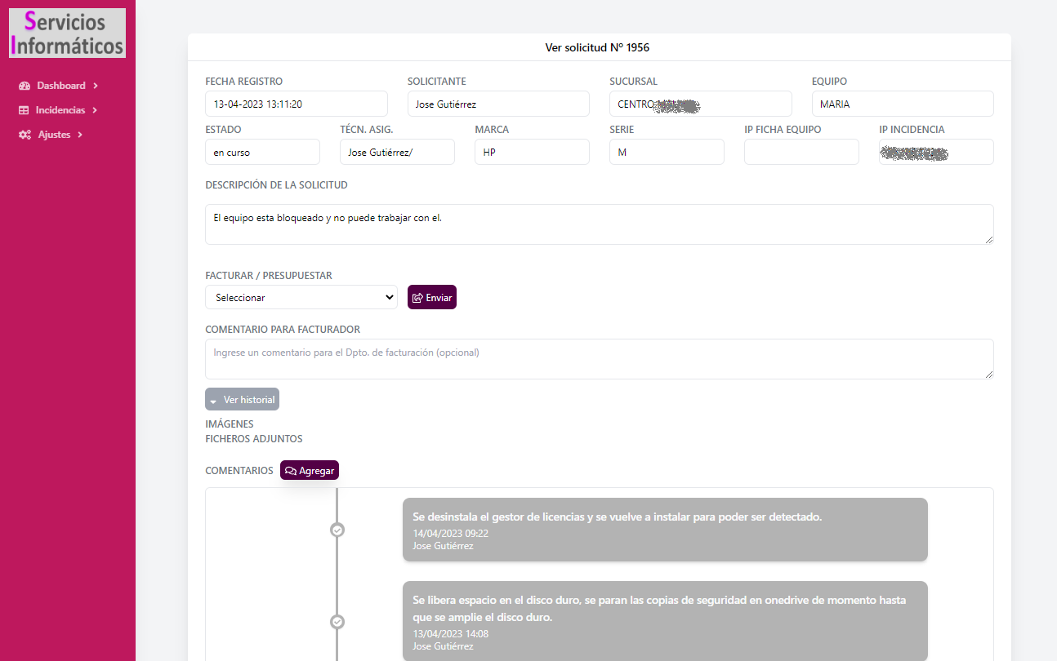1057x661 pixels.
Task: Click the Fecha Registro field
Action: pyautogui.click(x=297, y=104)
